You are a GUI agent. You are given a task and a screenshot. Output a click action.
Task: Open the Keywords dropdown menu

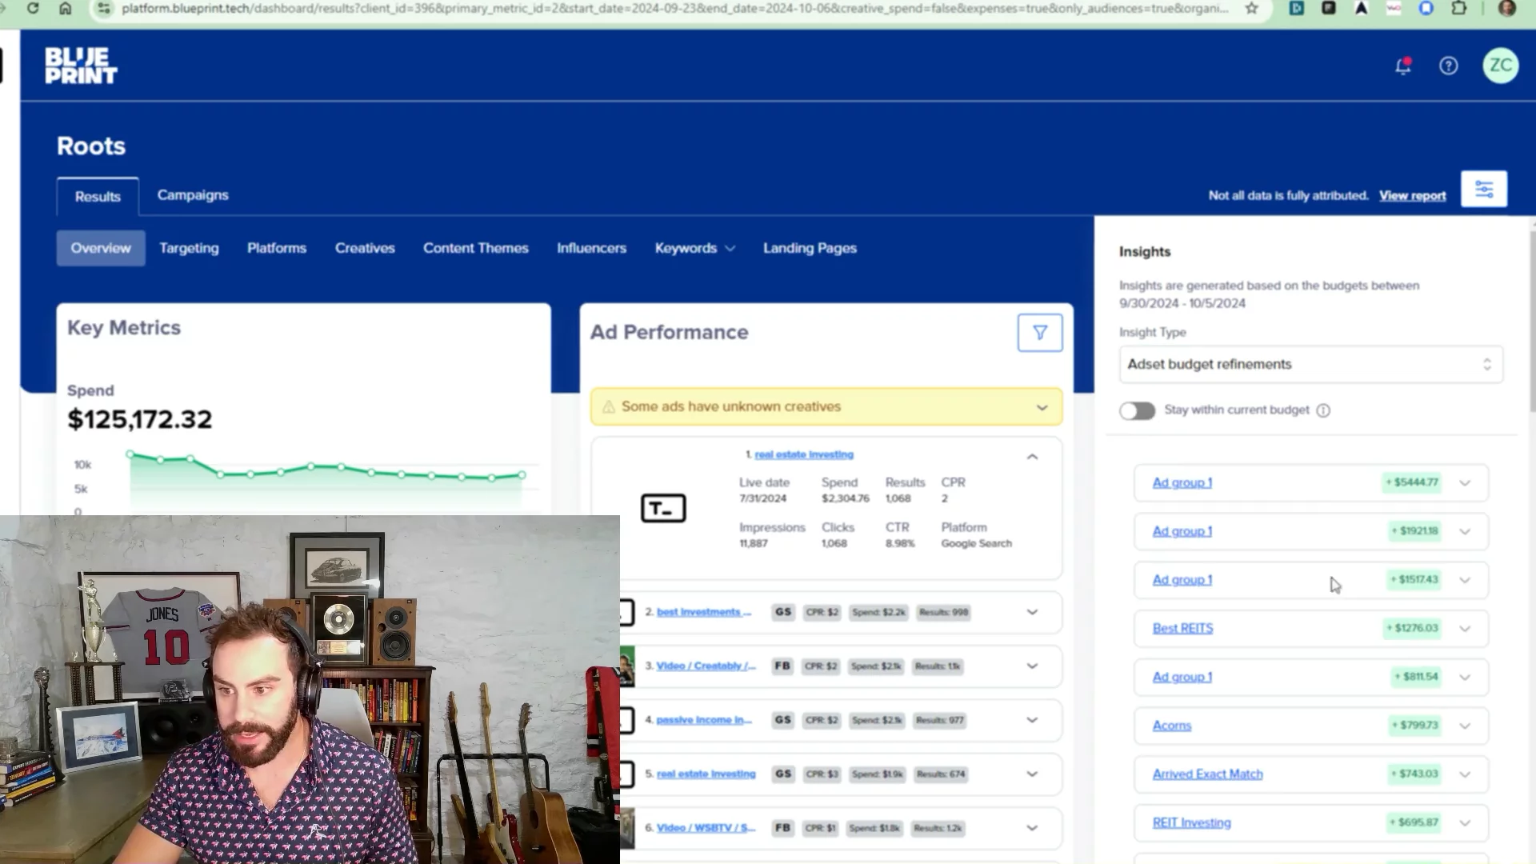point(694,248)
